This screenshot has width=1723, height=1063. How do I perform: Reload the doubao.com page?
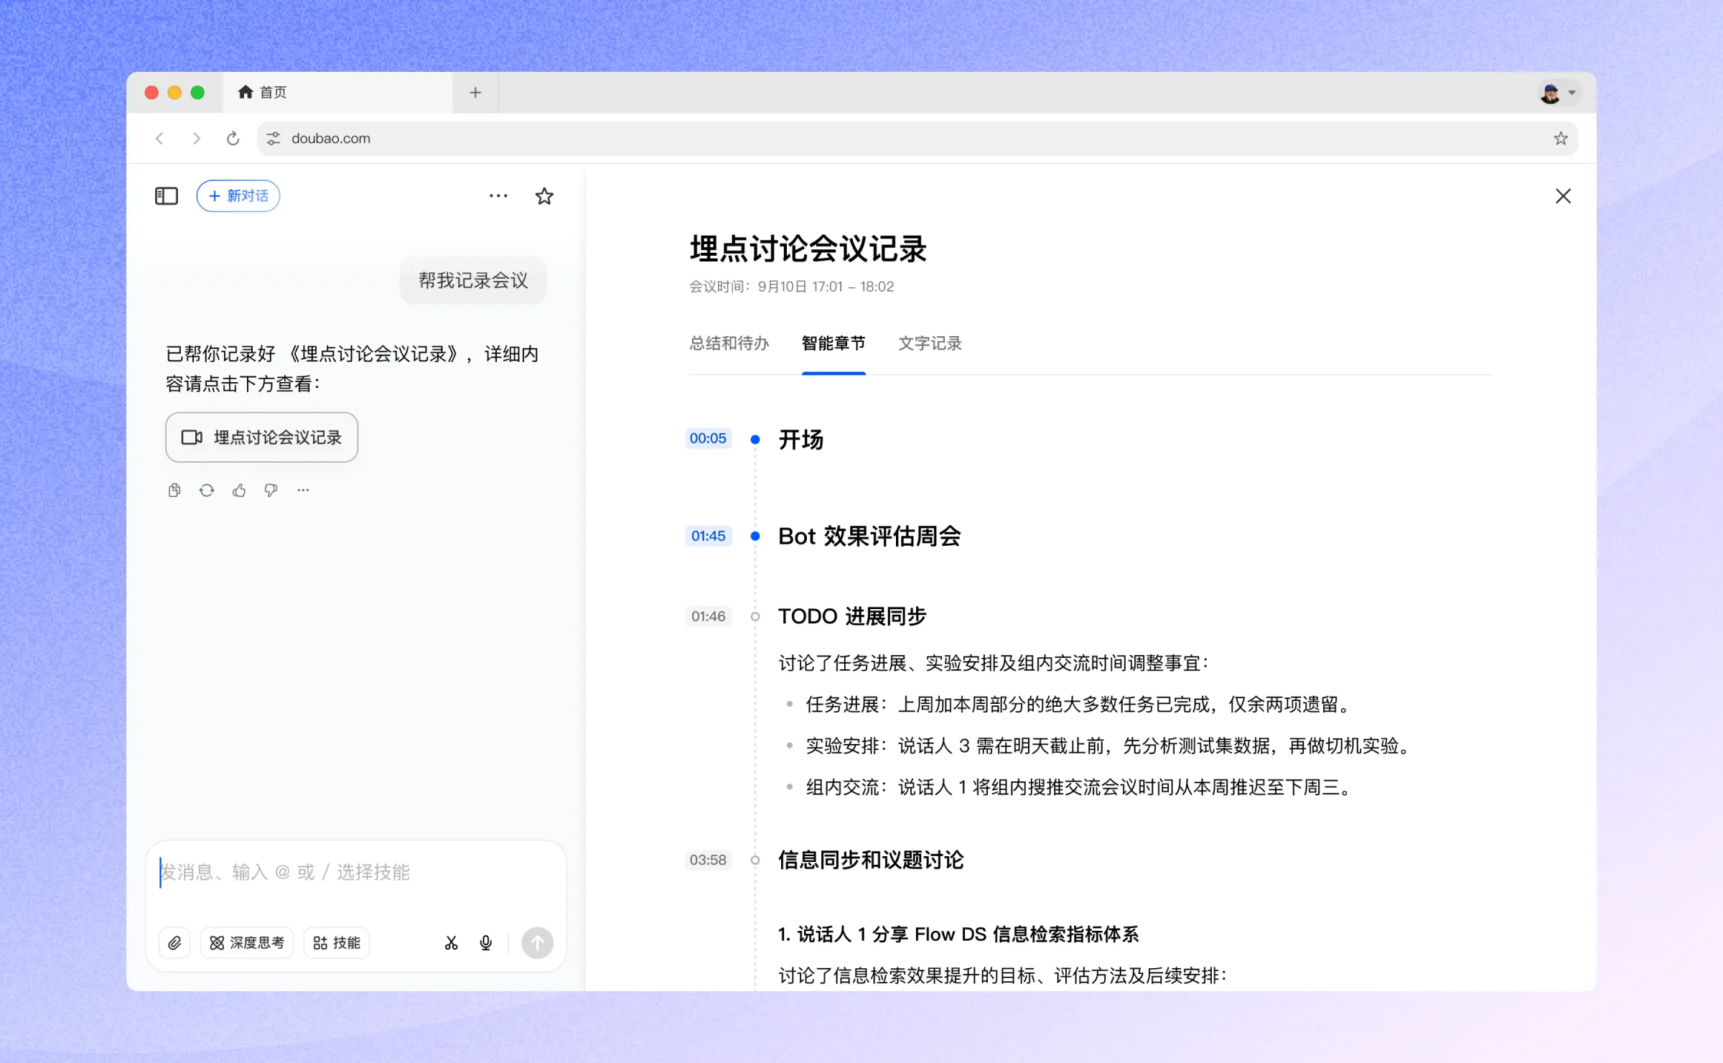tap(233, 139)
